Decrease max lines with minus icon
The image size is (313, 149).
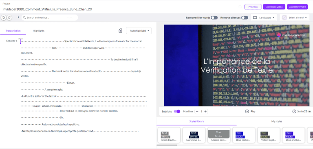click(197, 111)
